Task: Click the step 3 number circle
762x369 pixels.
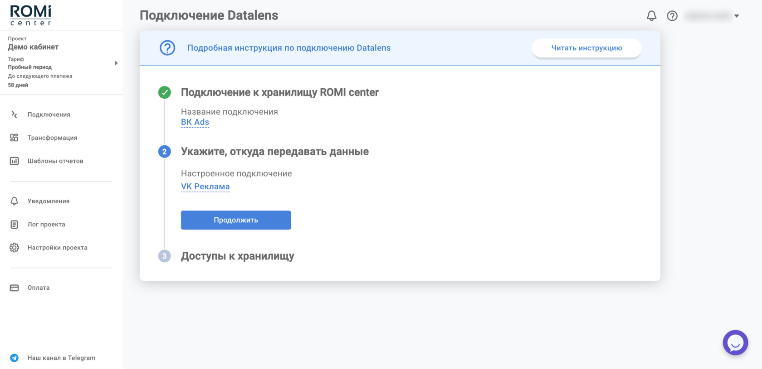Action: tap(164, 256)
